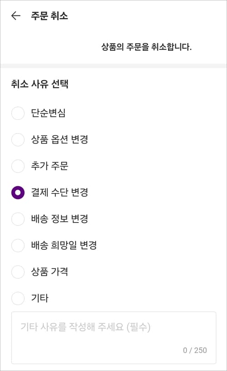Viewport: 227px width, 371px height.
Task: Tap the 배송 희망일 변경 label text
Action: (64, 245)
